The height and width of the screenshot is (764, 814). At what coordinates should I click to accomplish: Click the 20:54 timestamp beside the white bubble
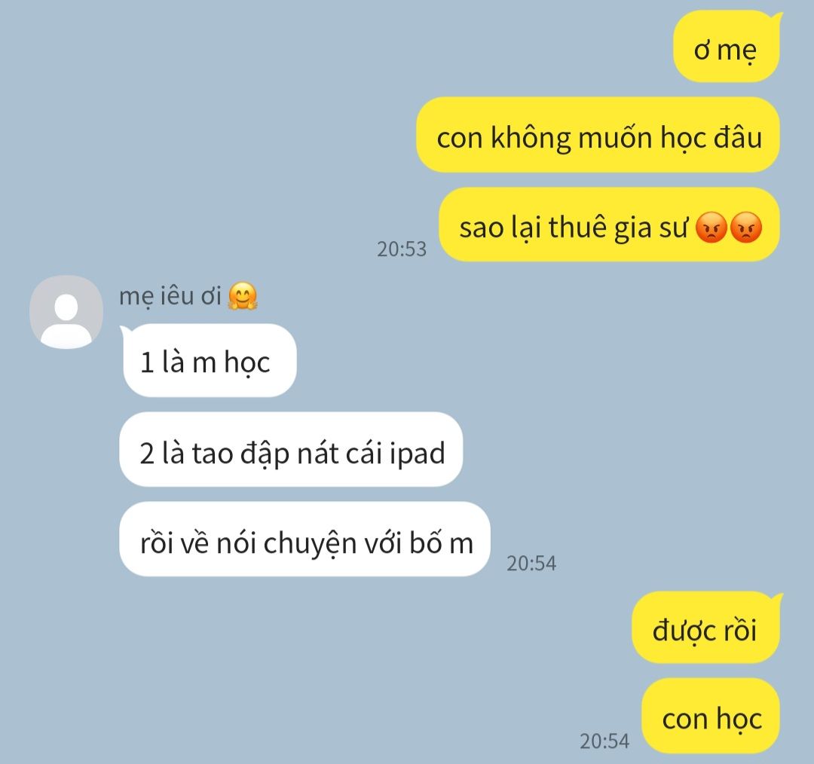[531, 563]
